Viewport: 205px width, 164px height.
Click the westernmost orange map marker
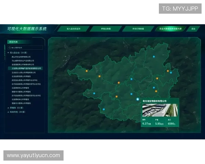click(87, 71)
